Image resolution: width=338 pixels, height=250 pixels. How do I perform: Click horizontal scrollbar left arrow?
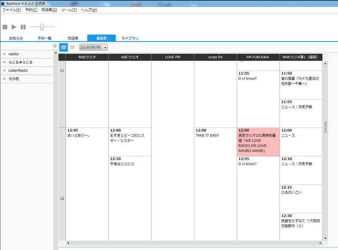tap(68, 243)
